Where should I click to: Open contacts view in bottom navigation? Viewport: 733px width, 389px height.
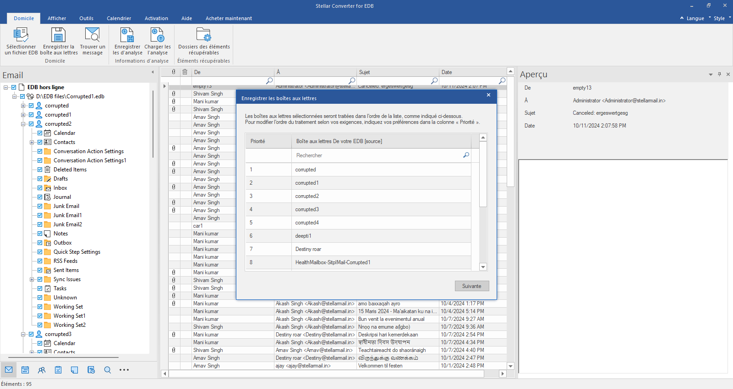(42, 370)
